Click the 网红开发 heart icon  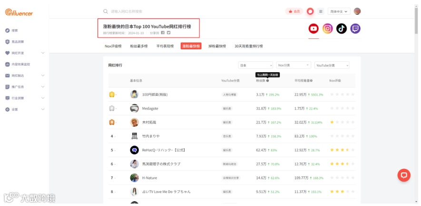coord(8,53)
